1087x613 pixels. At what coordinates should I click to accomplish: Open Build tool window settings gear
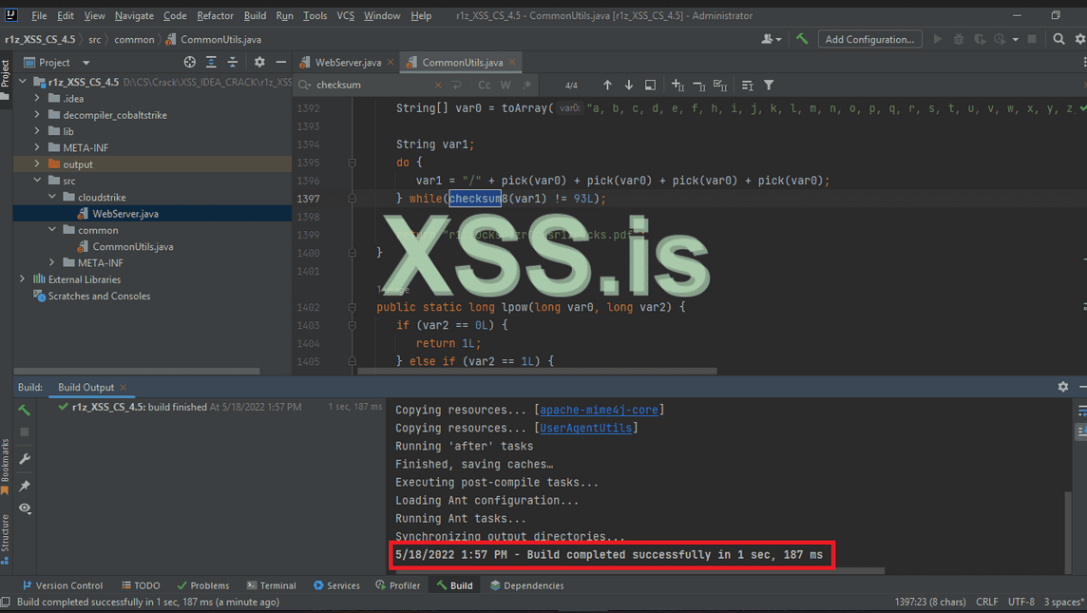(1062, 387)
